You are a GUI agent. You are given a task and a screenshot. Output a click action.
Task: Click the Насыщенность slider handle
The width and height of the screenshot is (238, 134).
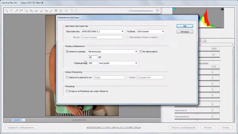(x=197, y=119)
